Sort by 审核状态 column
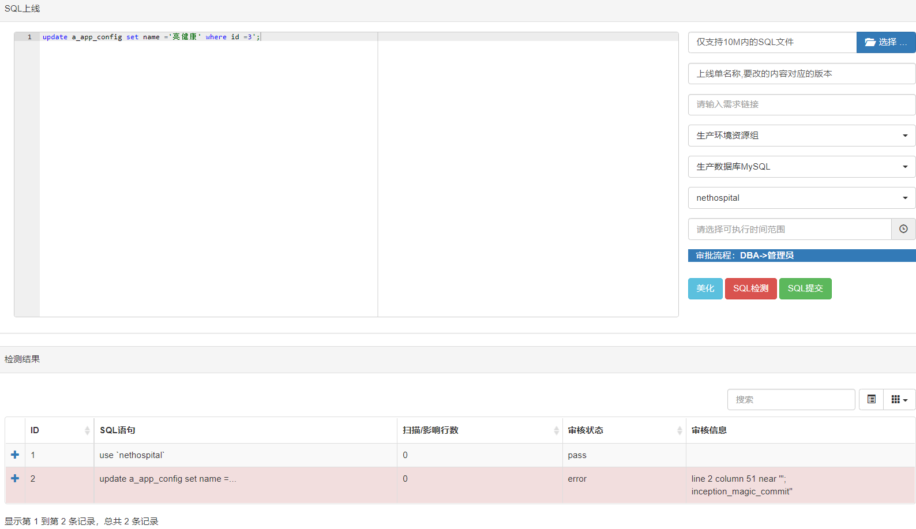 pyautogui.click(x=679, y=430)
